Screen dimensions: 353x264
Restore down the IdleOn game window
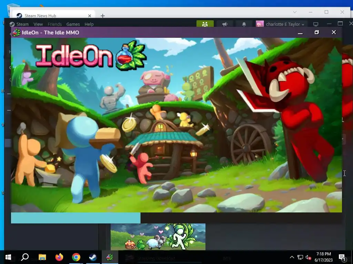pos(317,32)
